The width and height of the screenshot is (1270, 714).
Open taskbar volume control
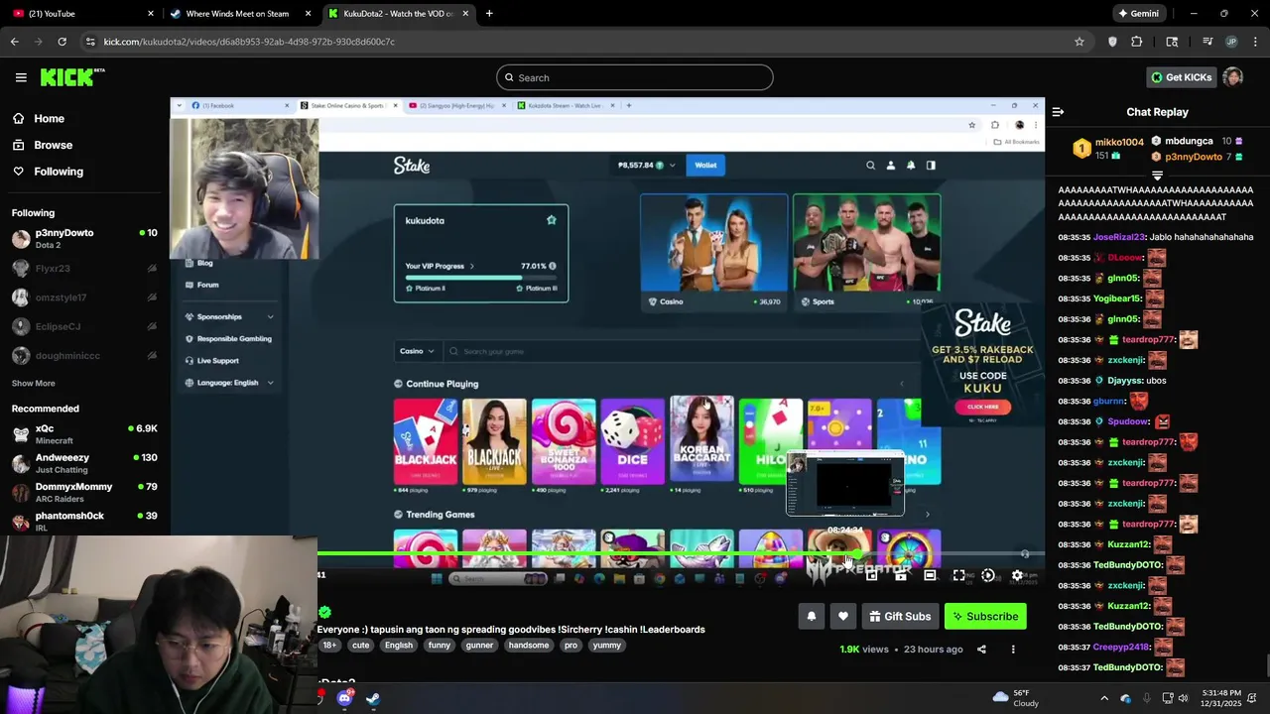point(1183,698)
